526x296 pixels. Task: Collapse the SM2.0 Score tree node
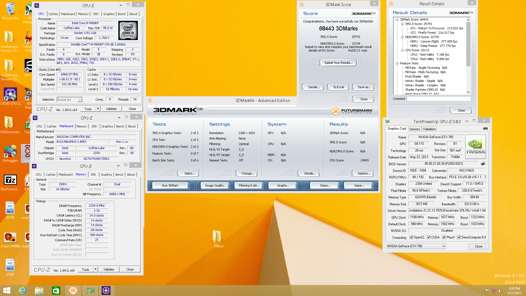(402, 24)
